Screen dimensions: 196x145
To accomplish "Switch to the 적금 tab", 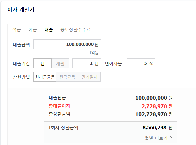I will point(17,30).
